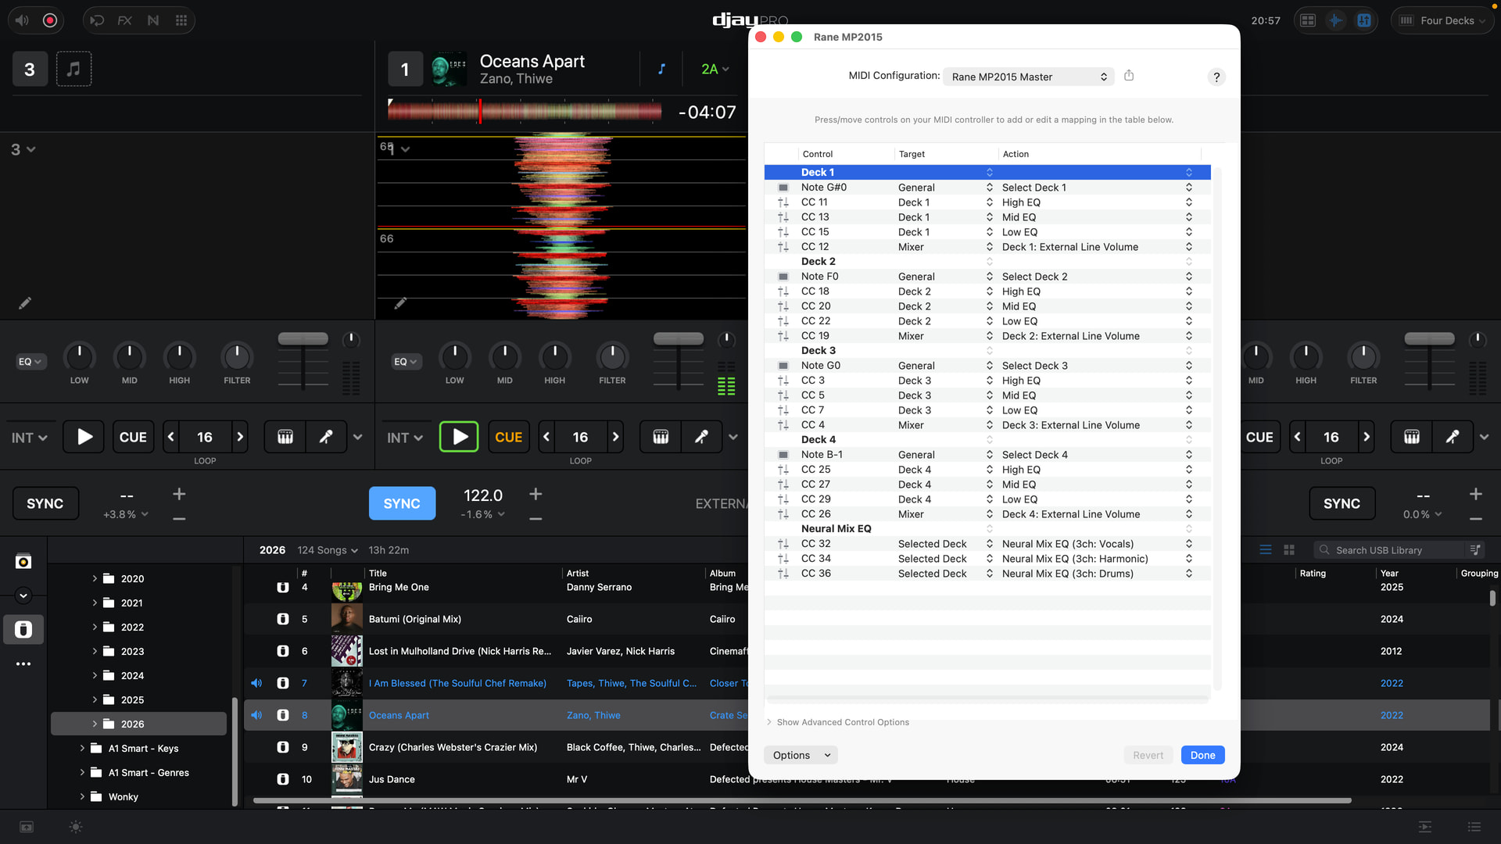Open the MIDI Configuration dropdown

1029,77
